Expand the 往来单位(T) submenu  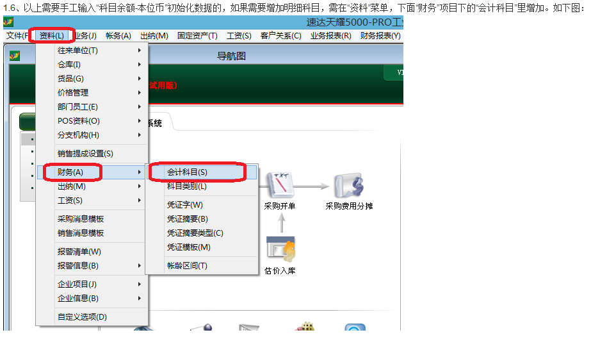(x=92, y=51)
